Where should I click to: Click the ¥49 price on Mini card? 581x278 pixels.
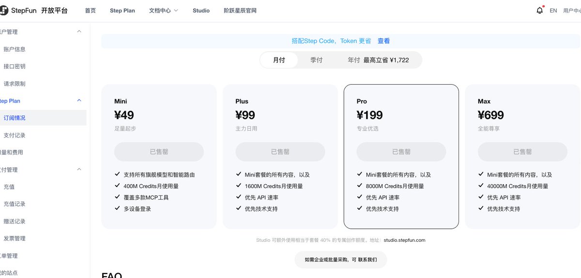coord(124,115)
